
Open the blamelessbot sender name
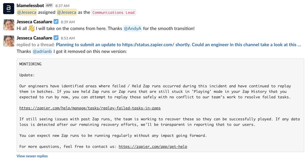click(x=30, y=6)
